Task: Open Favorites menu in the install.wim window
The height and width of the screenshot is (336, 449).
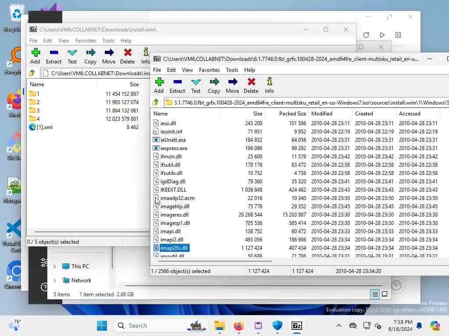Action: 86,41
